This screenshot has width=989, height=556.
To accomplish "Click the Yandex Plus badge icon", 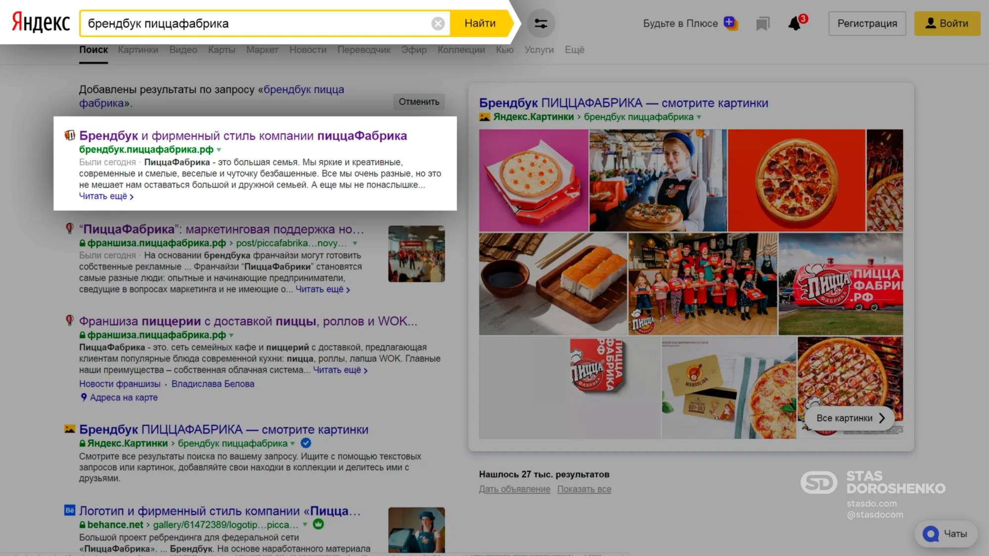I will (730, 23).
